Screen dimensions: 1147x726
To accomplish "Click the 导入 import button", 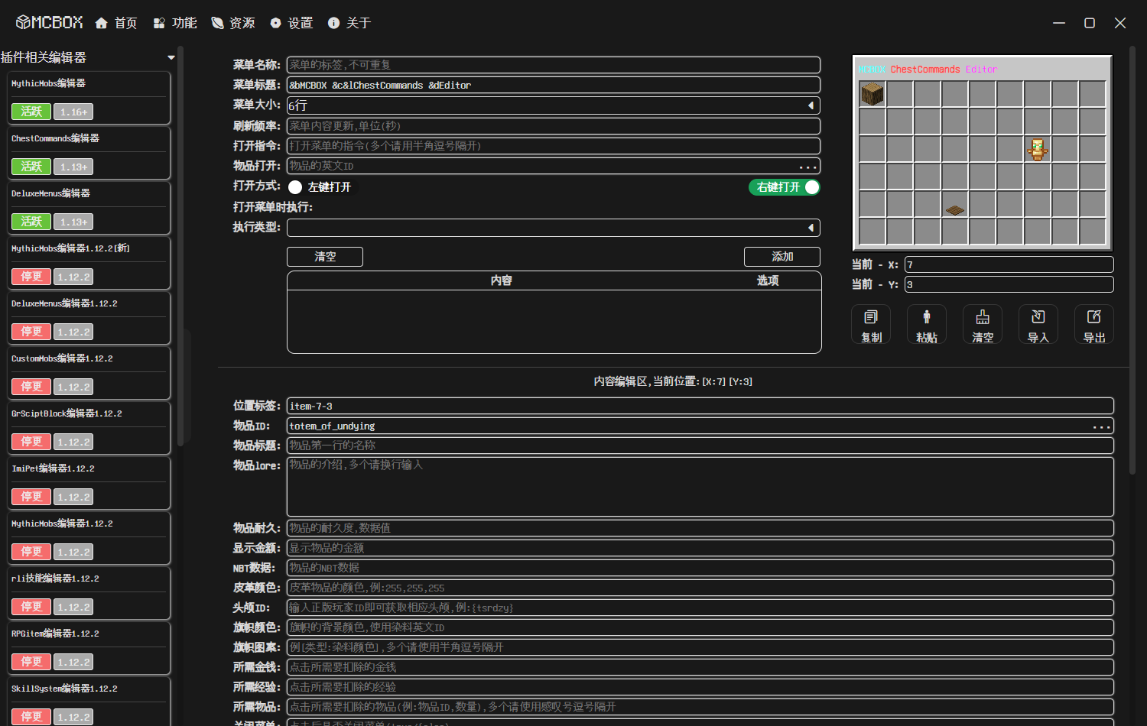I will [1038, 325].
